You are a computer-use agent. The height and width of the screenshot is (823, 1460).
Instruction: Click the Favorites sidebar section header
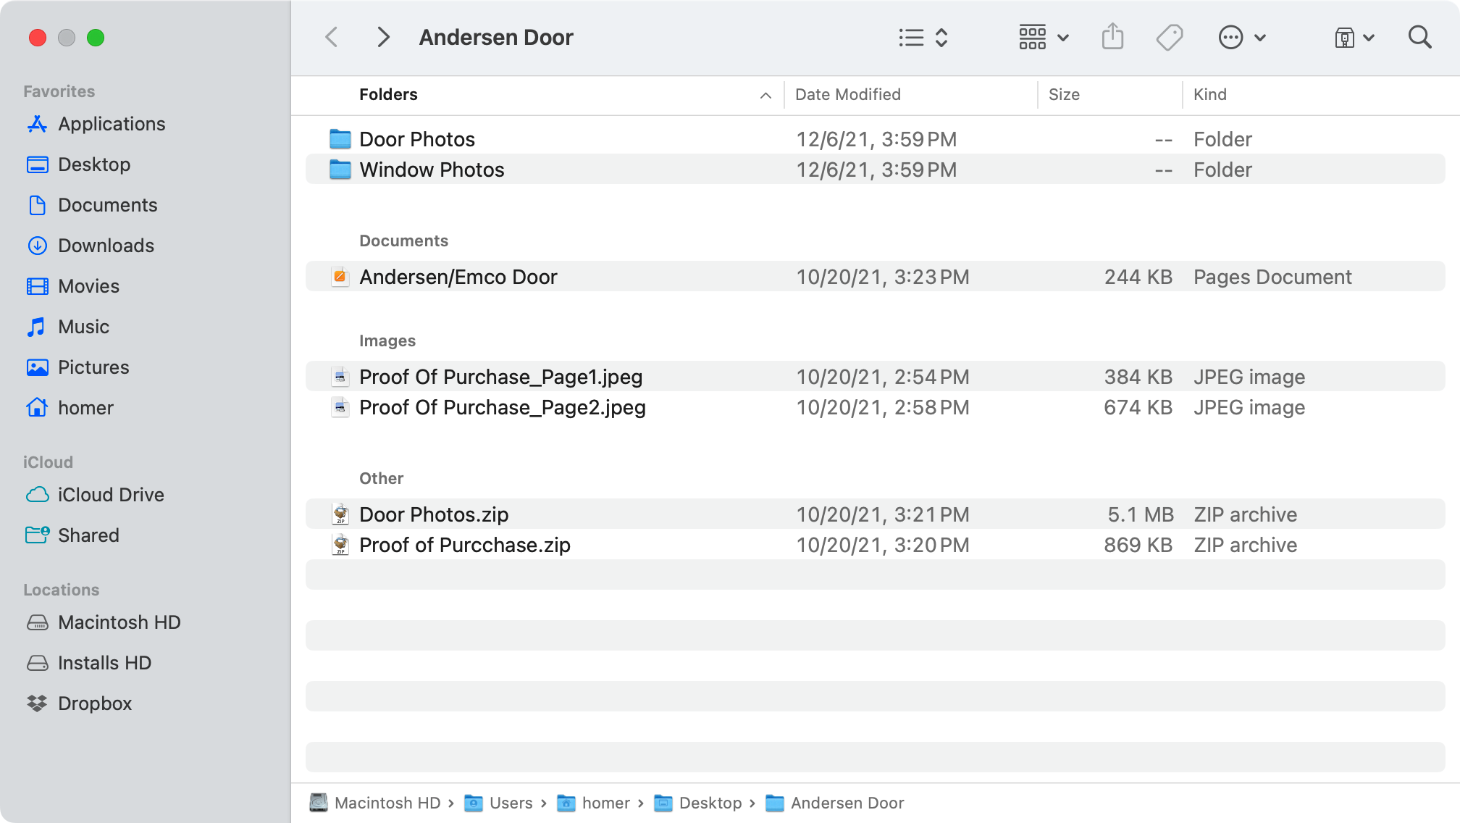pyautogui.click(x=59, y=91)
